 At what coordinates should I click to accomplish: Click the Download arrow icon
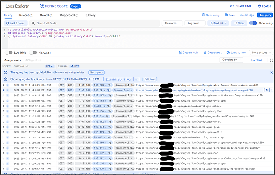[x=248, y=60]
